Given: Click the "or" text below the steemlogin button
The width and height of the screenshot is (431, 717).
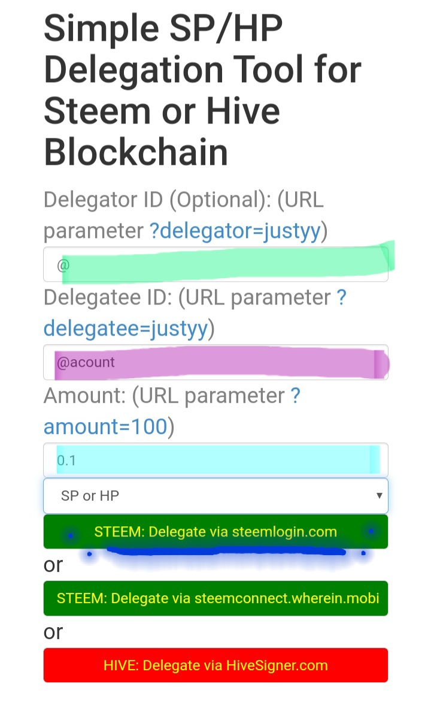Looking at the screenshot, I should pyautogui.click(x=53, y=565).
